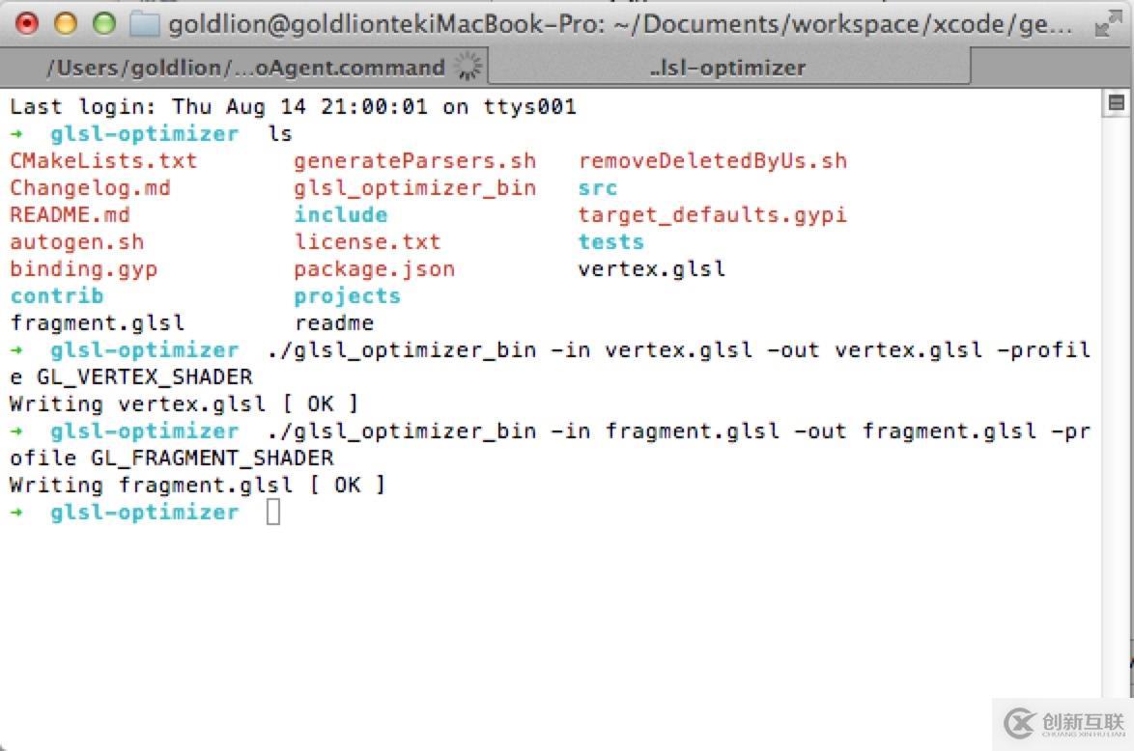Click the fullscreen arrows icon
1134x751 pixels.
pos(1107,25)
